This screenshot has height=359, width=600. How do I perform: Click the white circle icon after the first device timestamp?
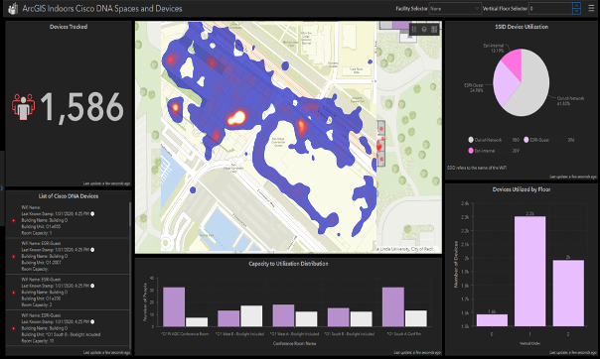coord(92,214)
